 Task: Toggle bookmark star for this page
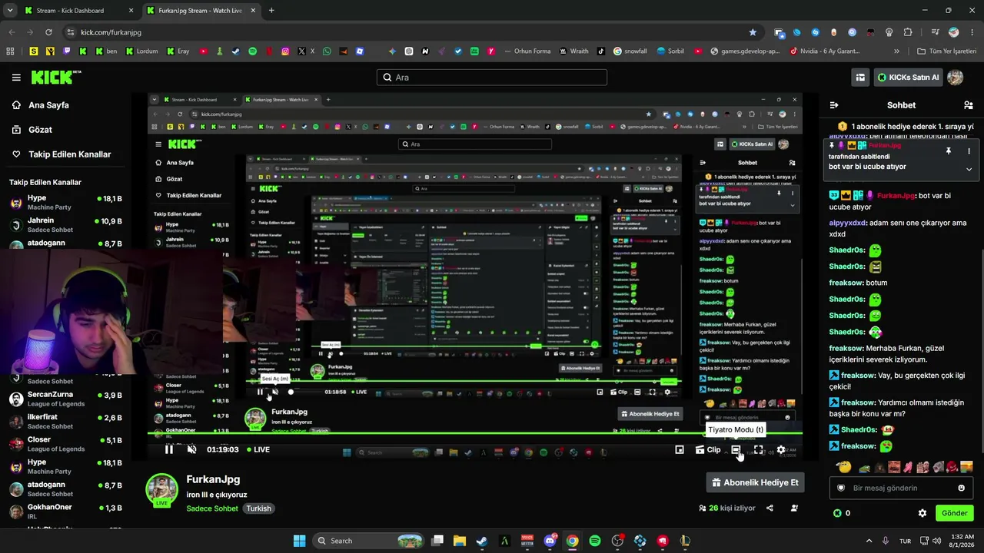coord(753,32)
